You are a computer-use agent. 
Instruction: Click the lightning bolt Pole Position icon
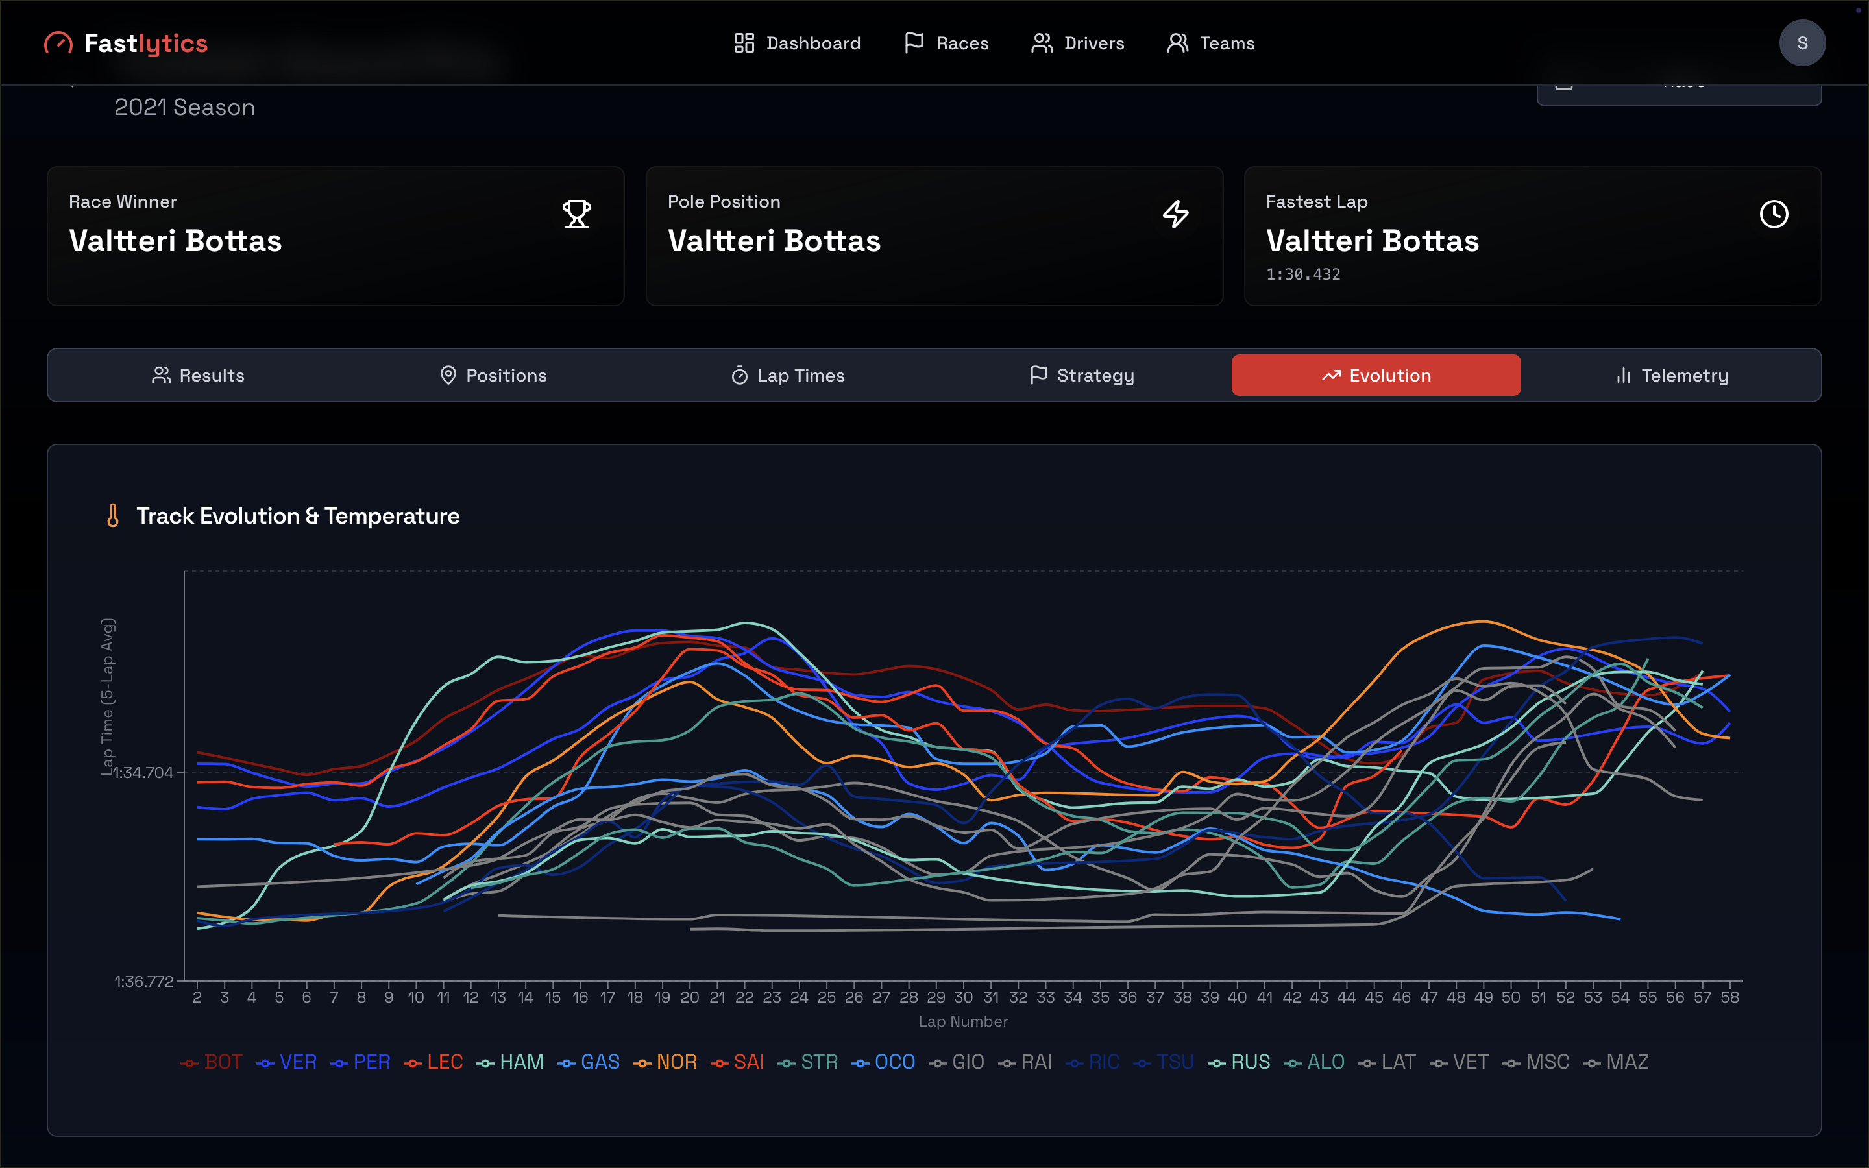click(x=1175, y=214)
